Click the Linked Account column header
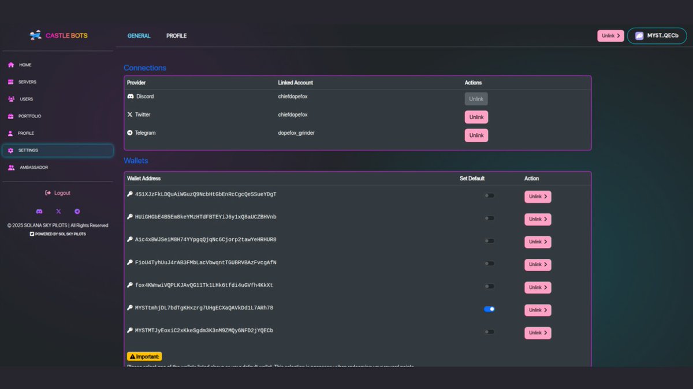The height and width of the screenshot is (389, 693). click(295, 83)
